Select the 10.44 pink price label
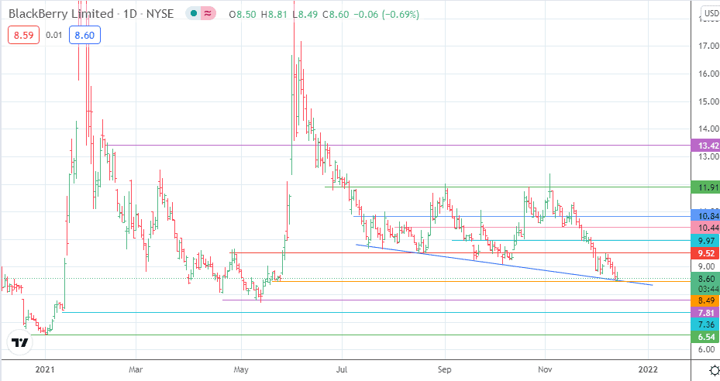 pyautogui.click(x=705, y=228)
